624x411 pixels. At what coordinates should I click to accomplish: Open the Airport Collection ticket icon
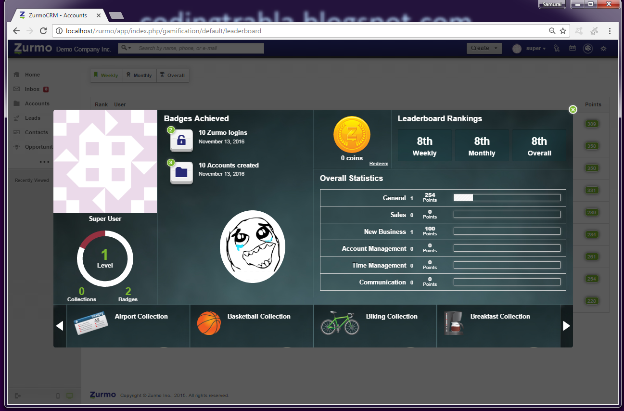pos(91,323)
